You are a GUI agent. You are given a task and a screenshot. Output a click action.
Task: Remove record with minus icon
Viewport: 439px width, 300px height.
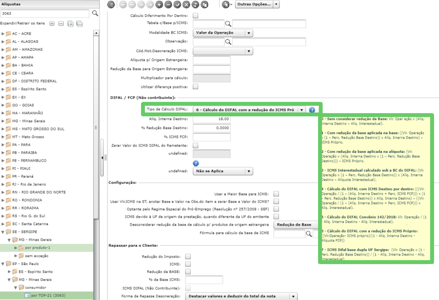168,5
